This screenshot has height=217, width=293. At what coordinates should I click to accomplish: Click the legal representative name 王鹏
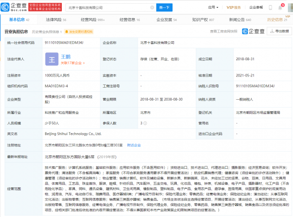[66, 56]
